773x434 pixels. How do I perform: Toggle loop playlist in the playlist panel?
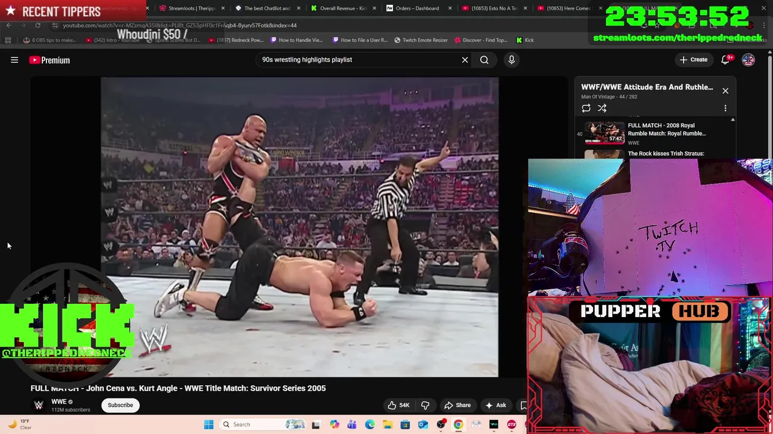click(586, 108)
